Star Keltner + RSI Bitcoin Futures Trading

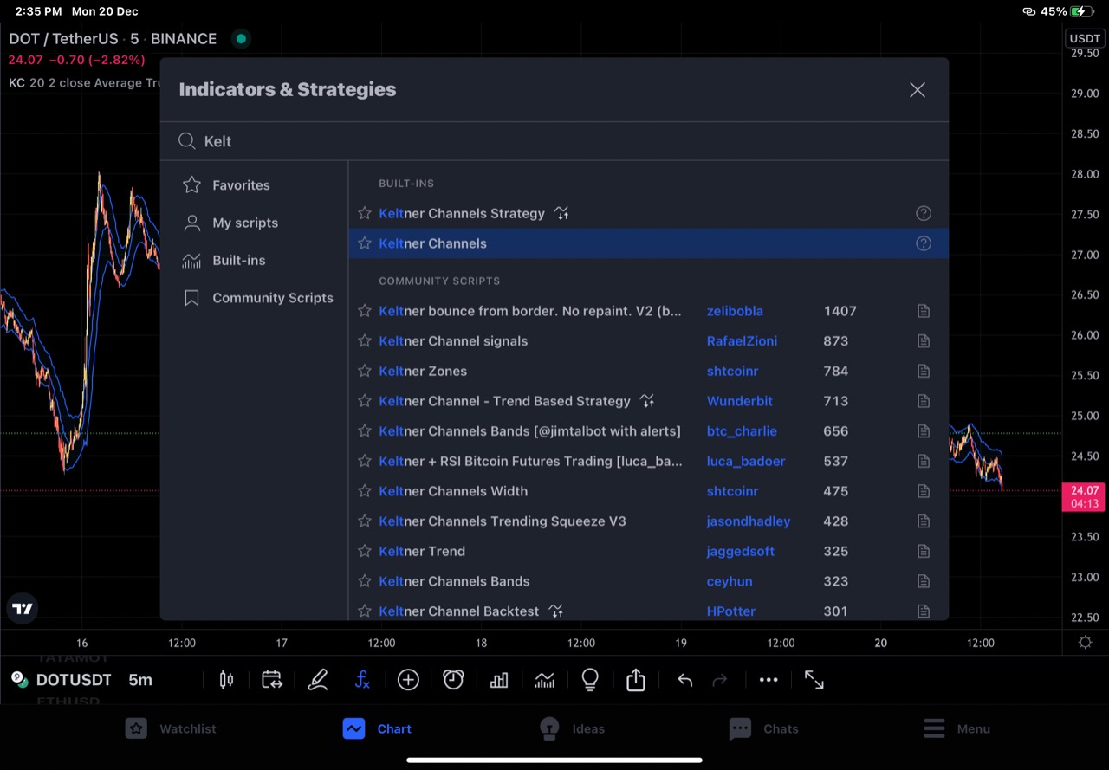365,461
